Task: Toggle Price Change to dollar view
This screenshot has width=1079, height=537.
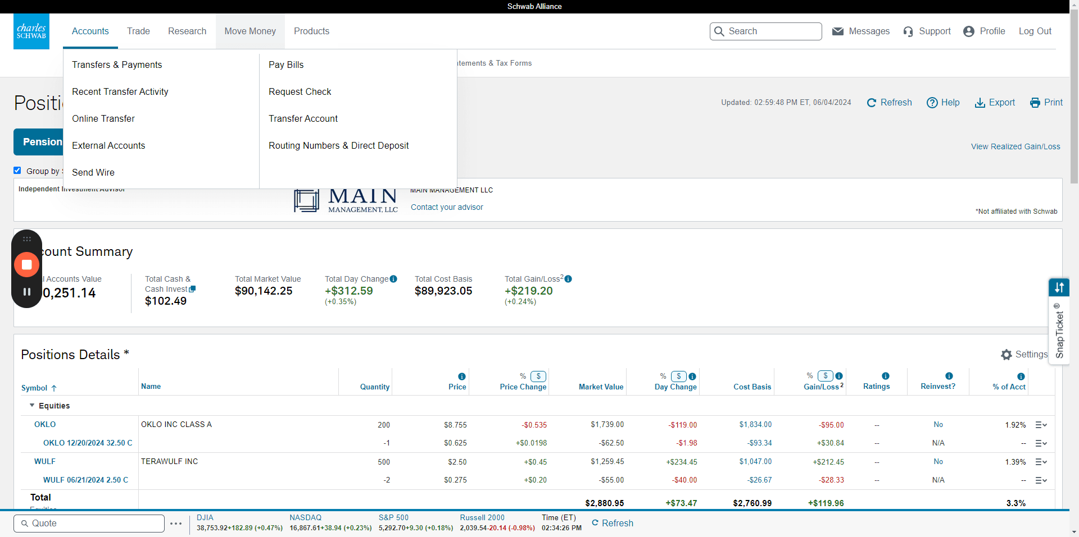Action: (538, 377)
